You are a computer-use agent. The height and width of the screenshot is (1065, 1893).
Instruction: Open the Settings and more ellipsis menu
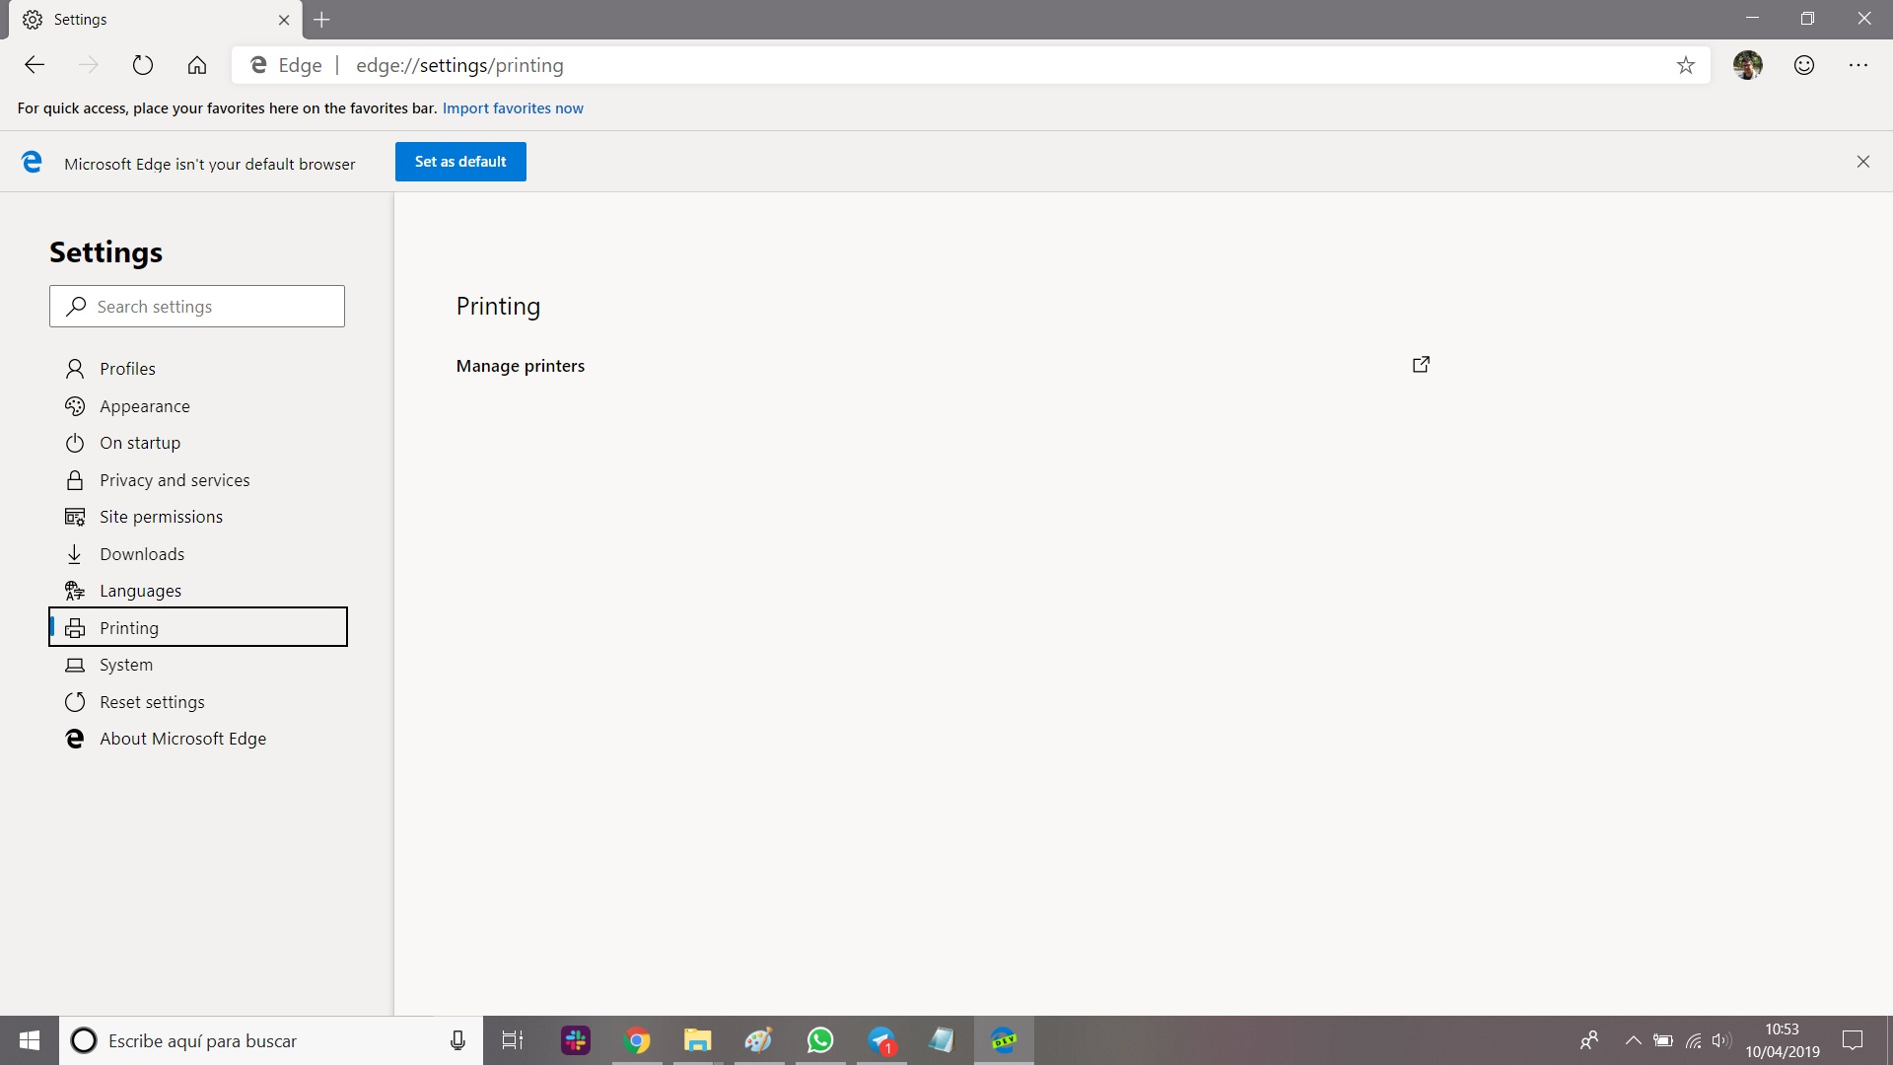[x=1858, y=65]
